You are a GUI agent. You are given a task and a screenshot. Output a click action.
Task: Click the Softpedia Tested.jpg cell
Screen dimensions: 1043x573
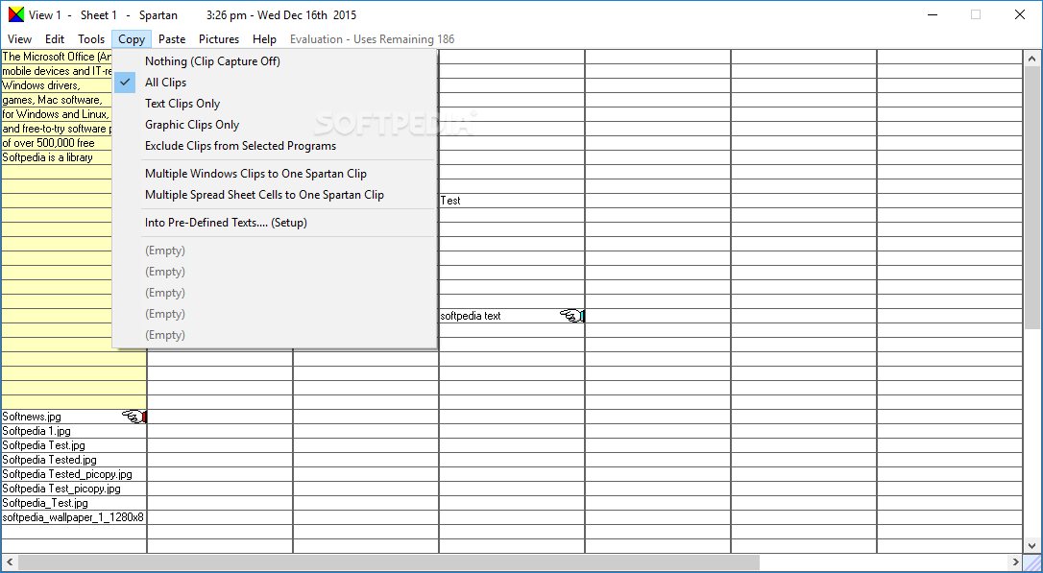tap(74, 460)
